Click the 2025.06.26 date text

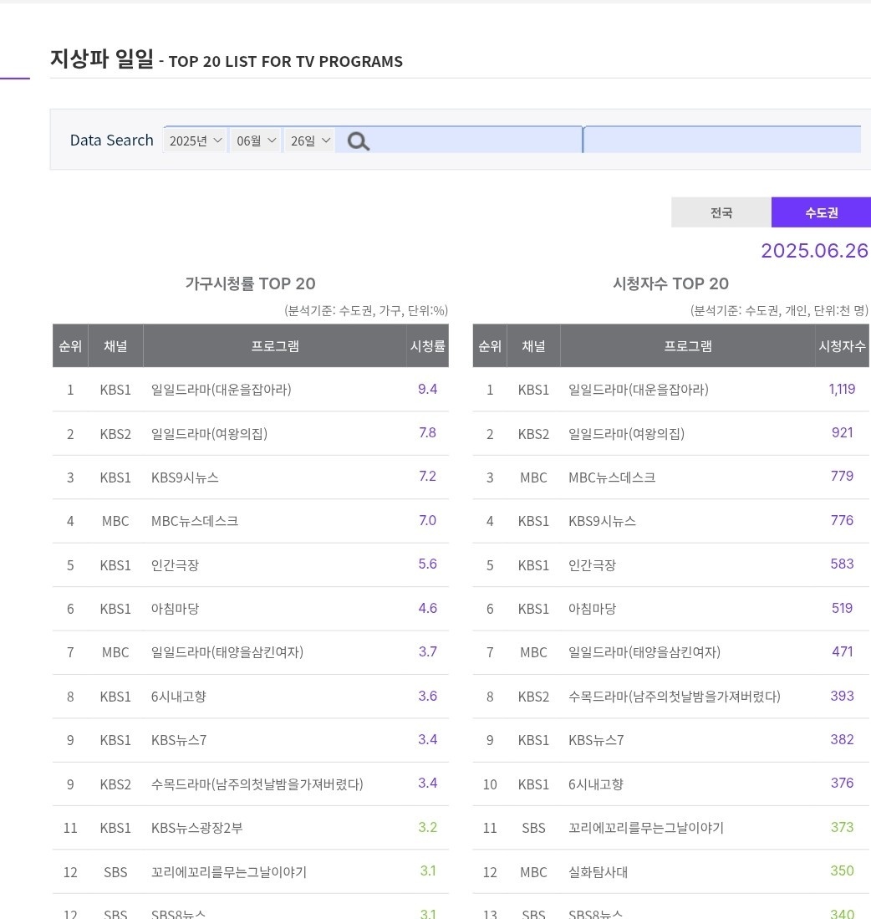tap(814, 251)
